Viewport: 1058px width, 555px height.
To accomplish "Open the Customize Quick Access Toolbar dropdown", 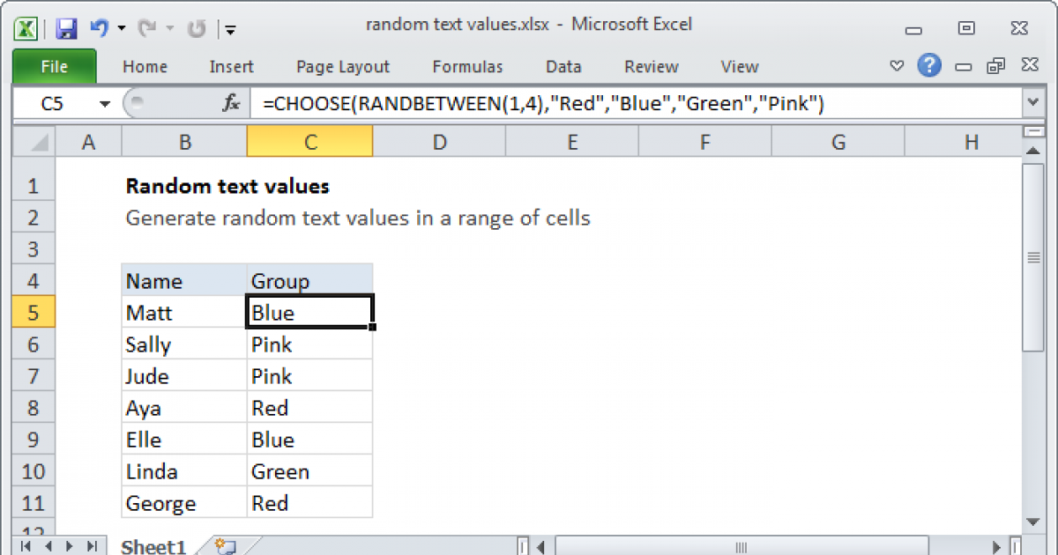I will 230,29.
